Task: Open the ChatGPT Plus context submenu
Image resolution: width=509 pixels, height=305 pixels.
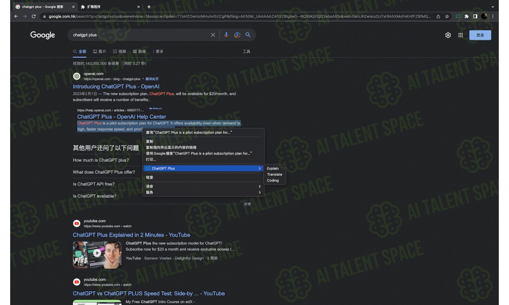Action: click(x=203, y=169)
